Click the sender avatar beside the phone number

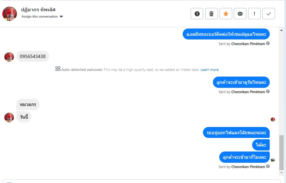(9, 57)
